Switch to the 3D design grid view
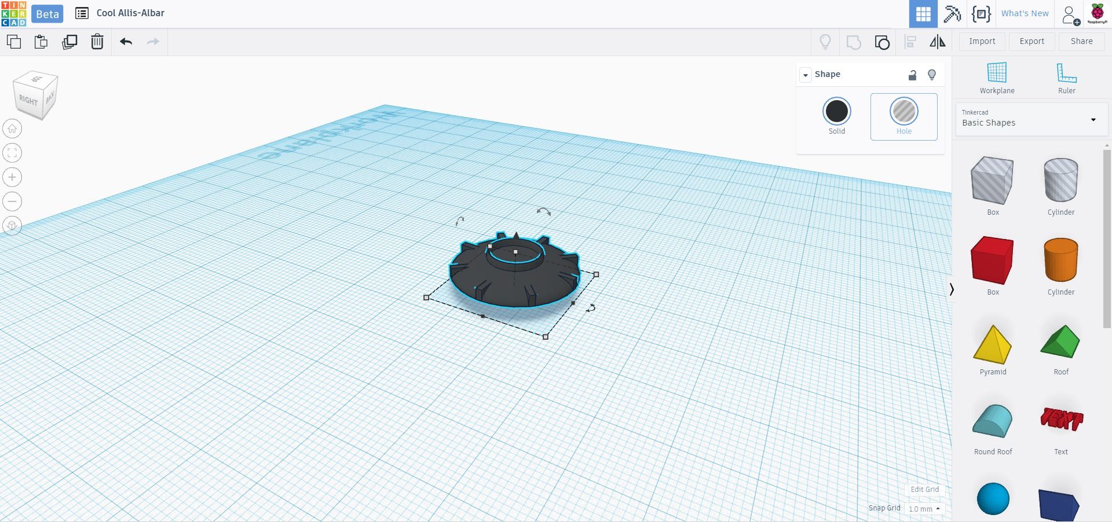Viewport: 1112px width, 522px height. coord(923,14)
